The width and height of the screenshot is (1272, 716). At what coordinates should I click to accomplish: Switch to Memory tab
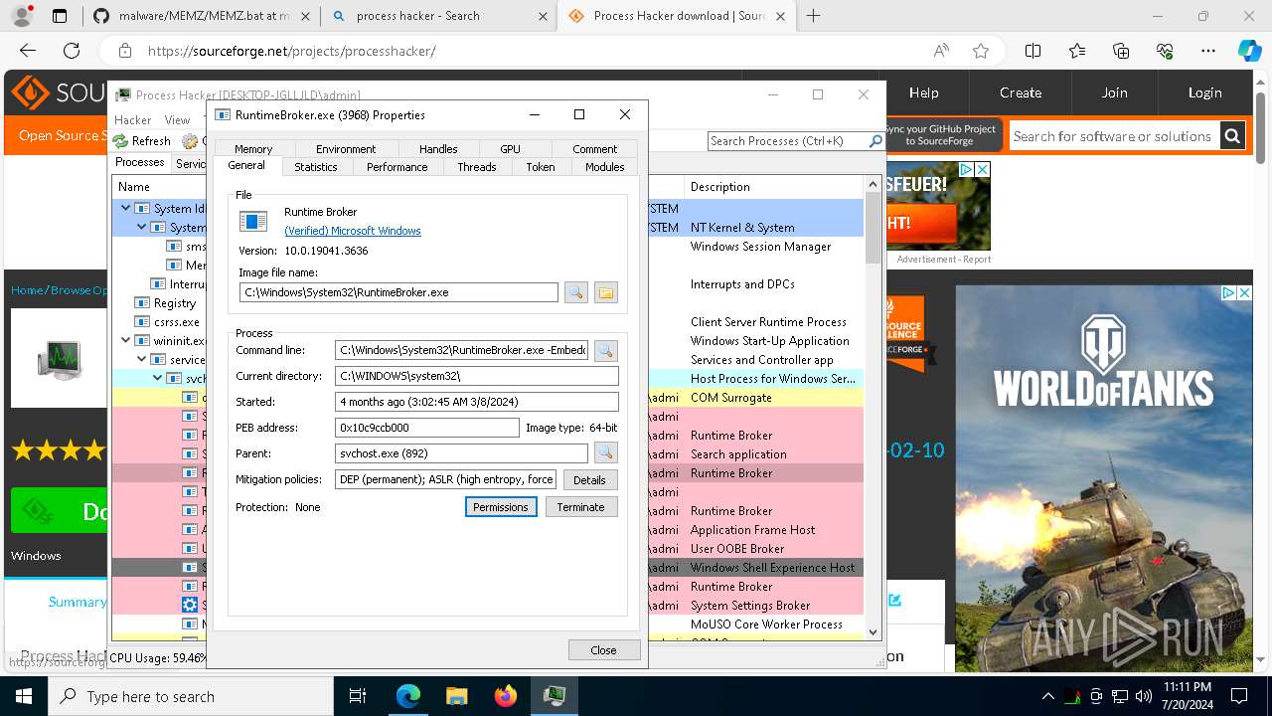(x=253, y=148)
